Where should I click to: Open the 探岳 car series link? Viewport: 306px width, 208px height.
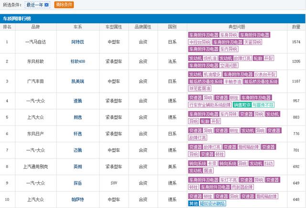(x=77, y=183)
